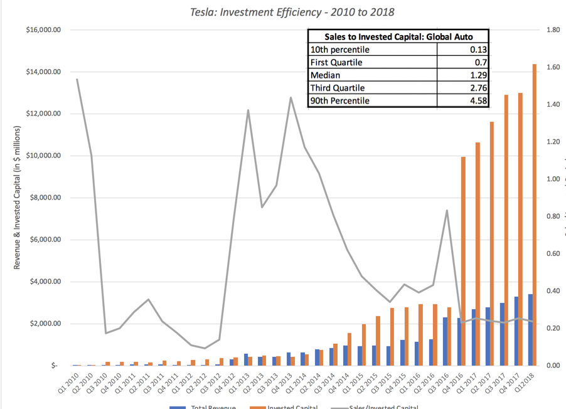Click the gray Sales/Invested Capital legend line
The image size is (566, 409).
click(339, 408)
